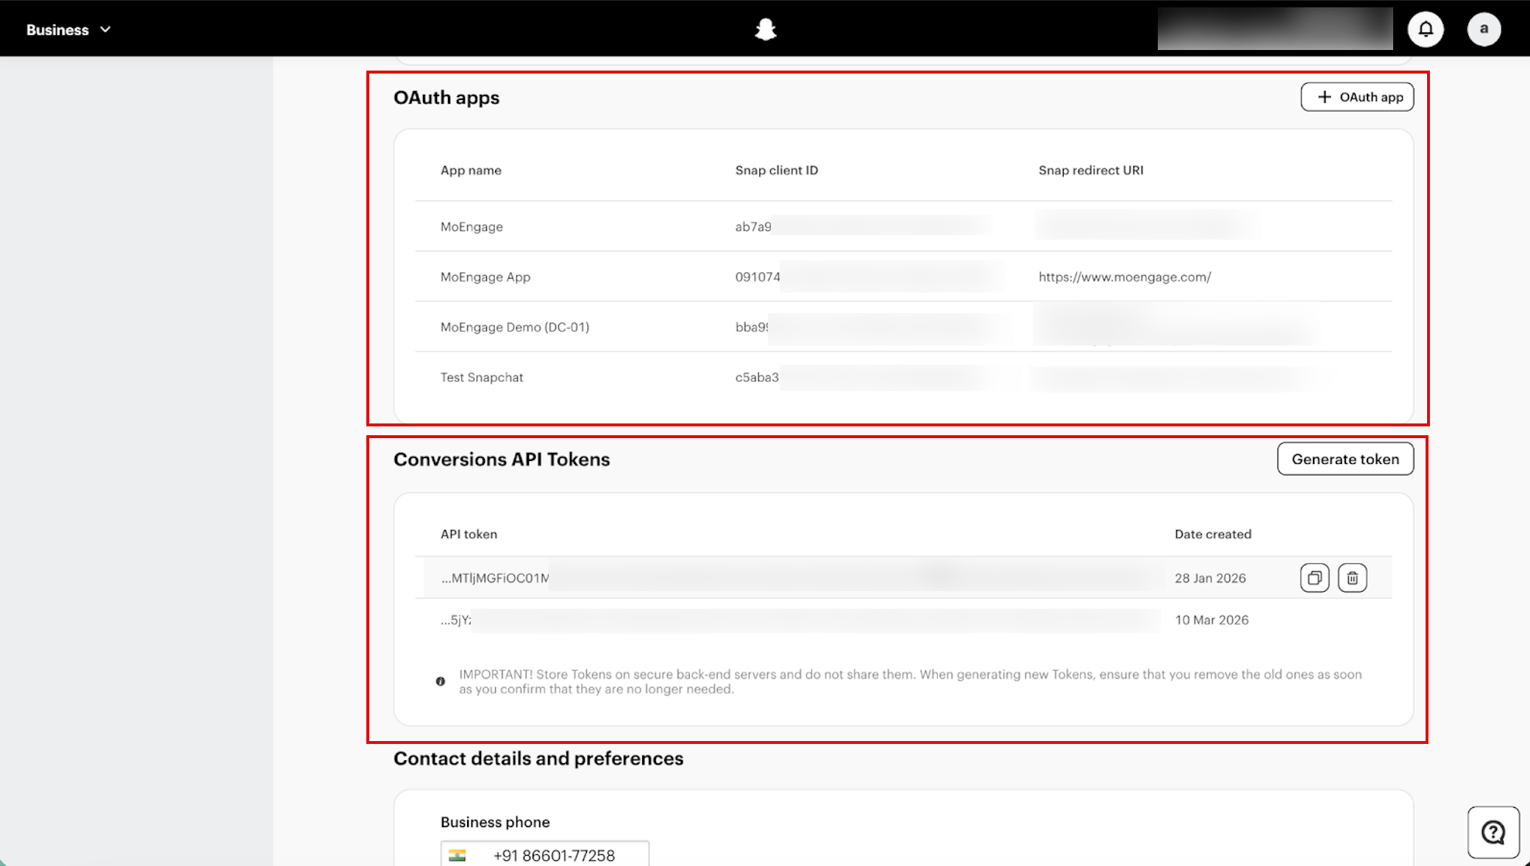Open the help chat widget
This screenshot has height=866, width=1530.
click(x=1493, y=832)
